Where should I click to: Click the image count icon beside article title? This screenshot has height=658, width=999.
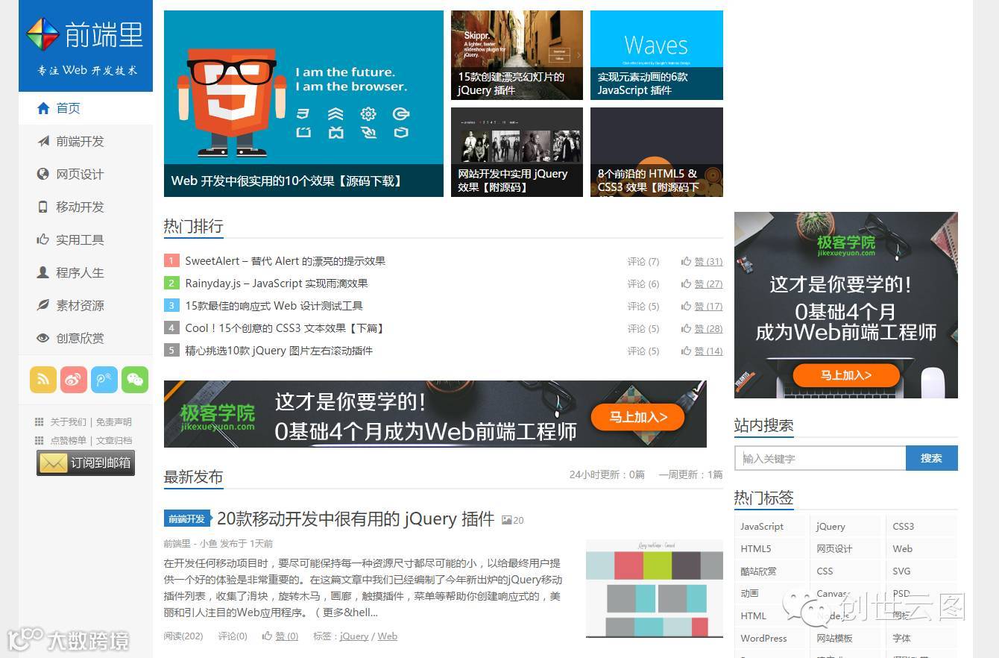[x=507, y=520]
